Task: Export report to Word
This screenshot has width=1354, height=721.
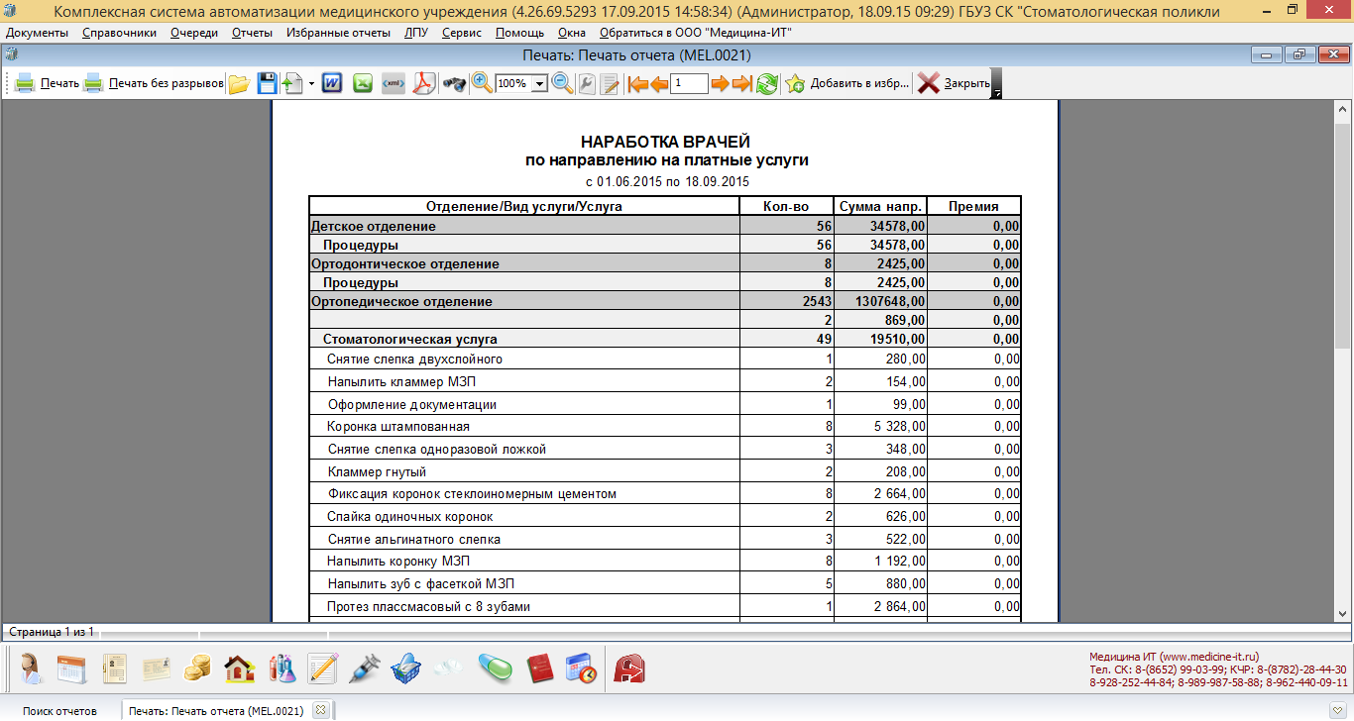Action: click(x=332, y=83)
